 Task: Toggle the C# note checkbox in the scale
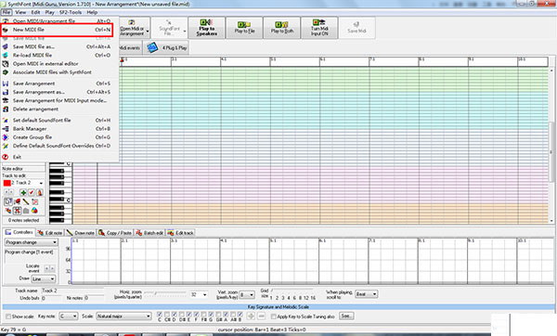pos(167,315)
